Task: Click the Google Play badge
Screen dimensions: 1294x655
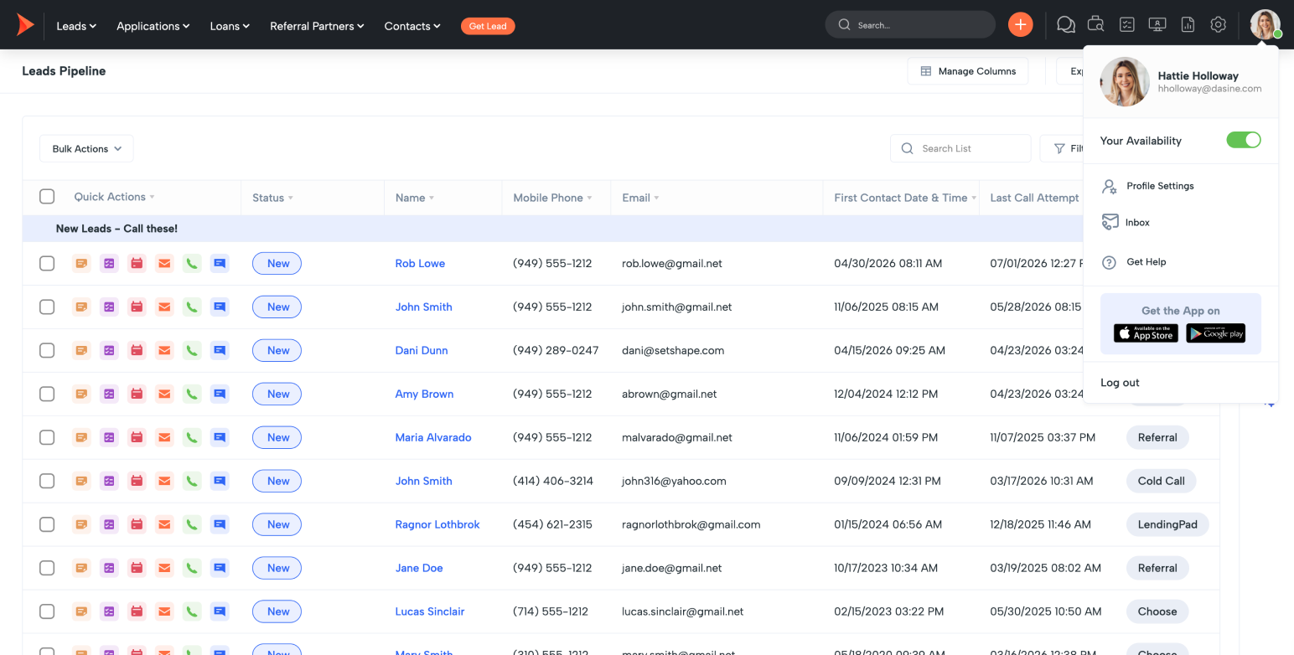Action: click(x=1215, y=333)
